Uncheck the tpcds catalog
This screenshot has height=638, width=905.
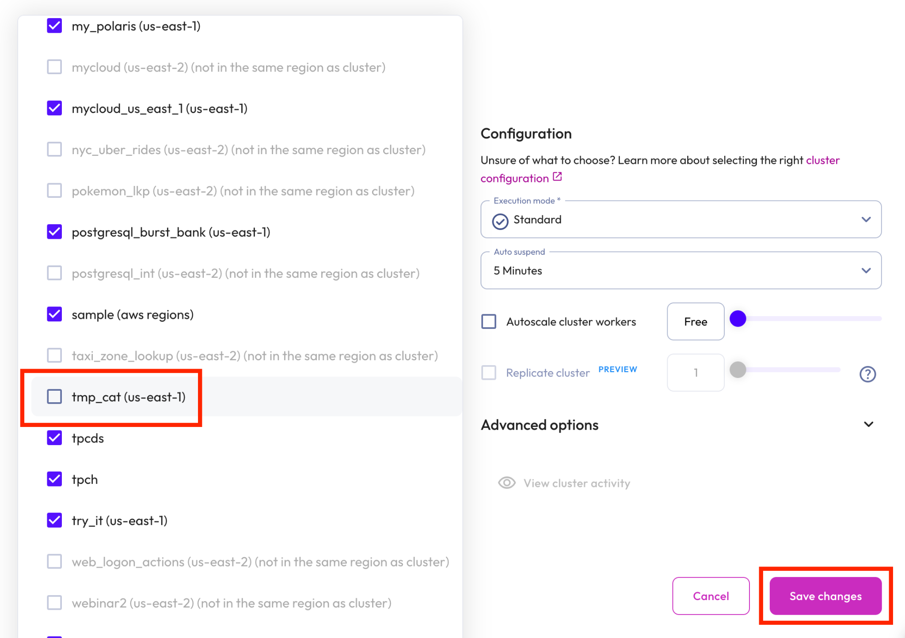55,438
